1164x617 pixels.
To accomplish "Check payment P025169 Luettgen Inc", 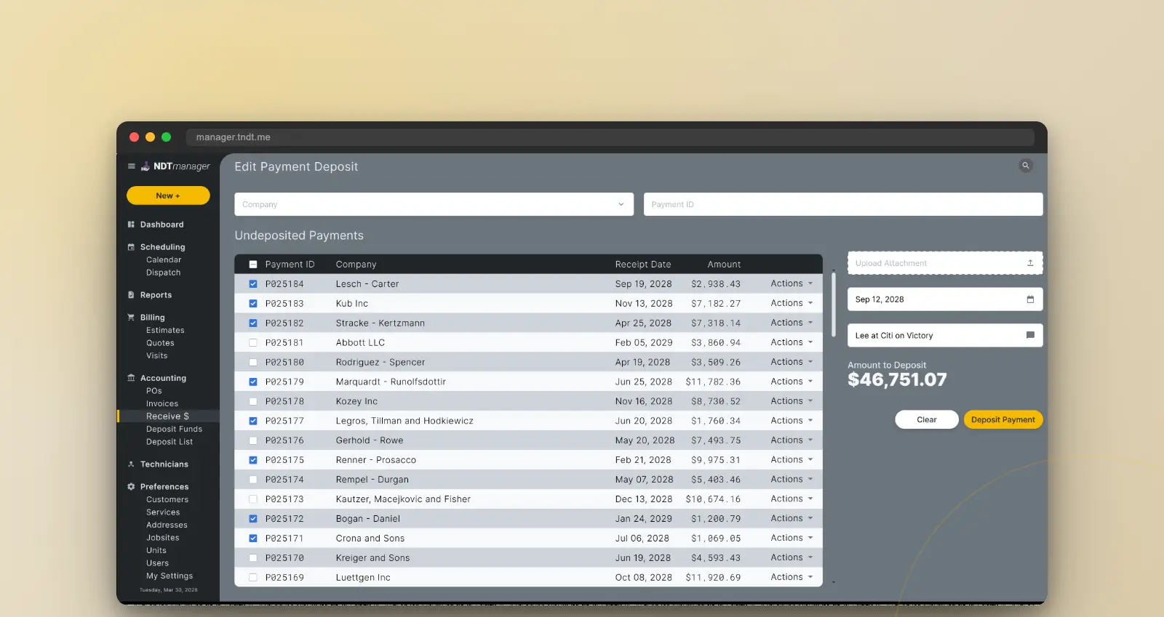I will (x=253, y=578).
